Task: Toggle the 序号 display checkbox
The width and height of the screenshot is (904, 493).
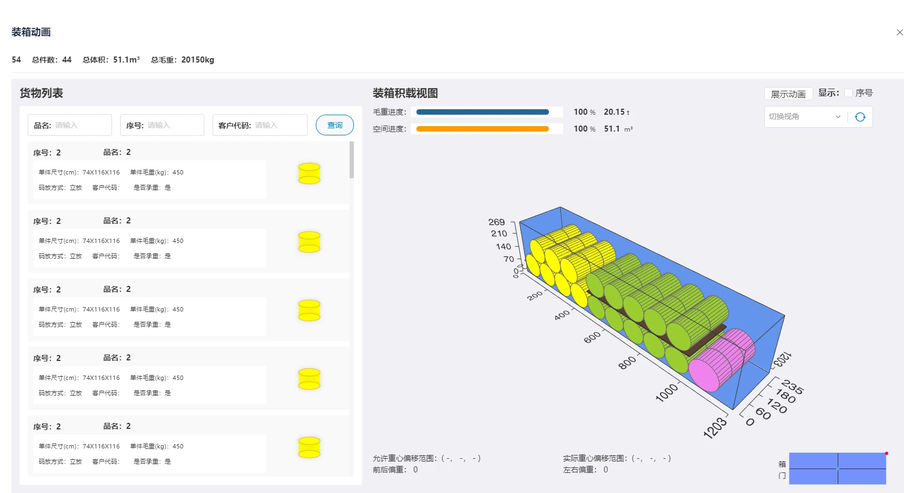Action: (x=848, y=93)
